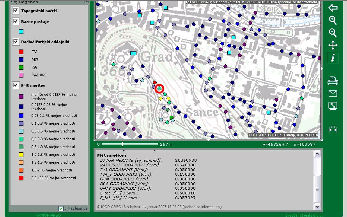Pan map south using bottom edge arrow
This screenshot has height=217, width=347.
tap(208, 140)
